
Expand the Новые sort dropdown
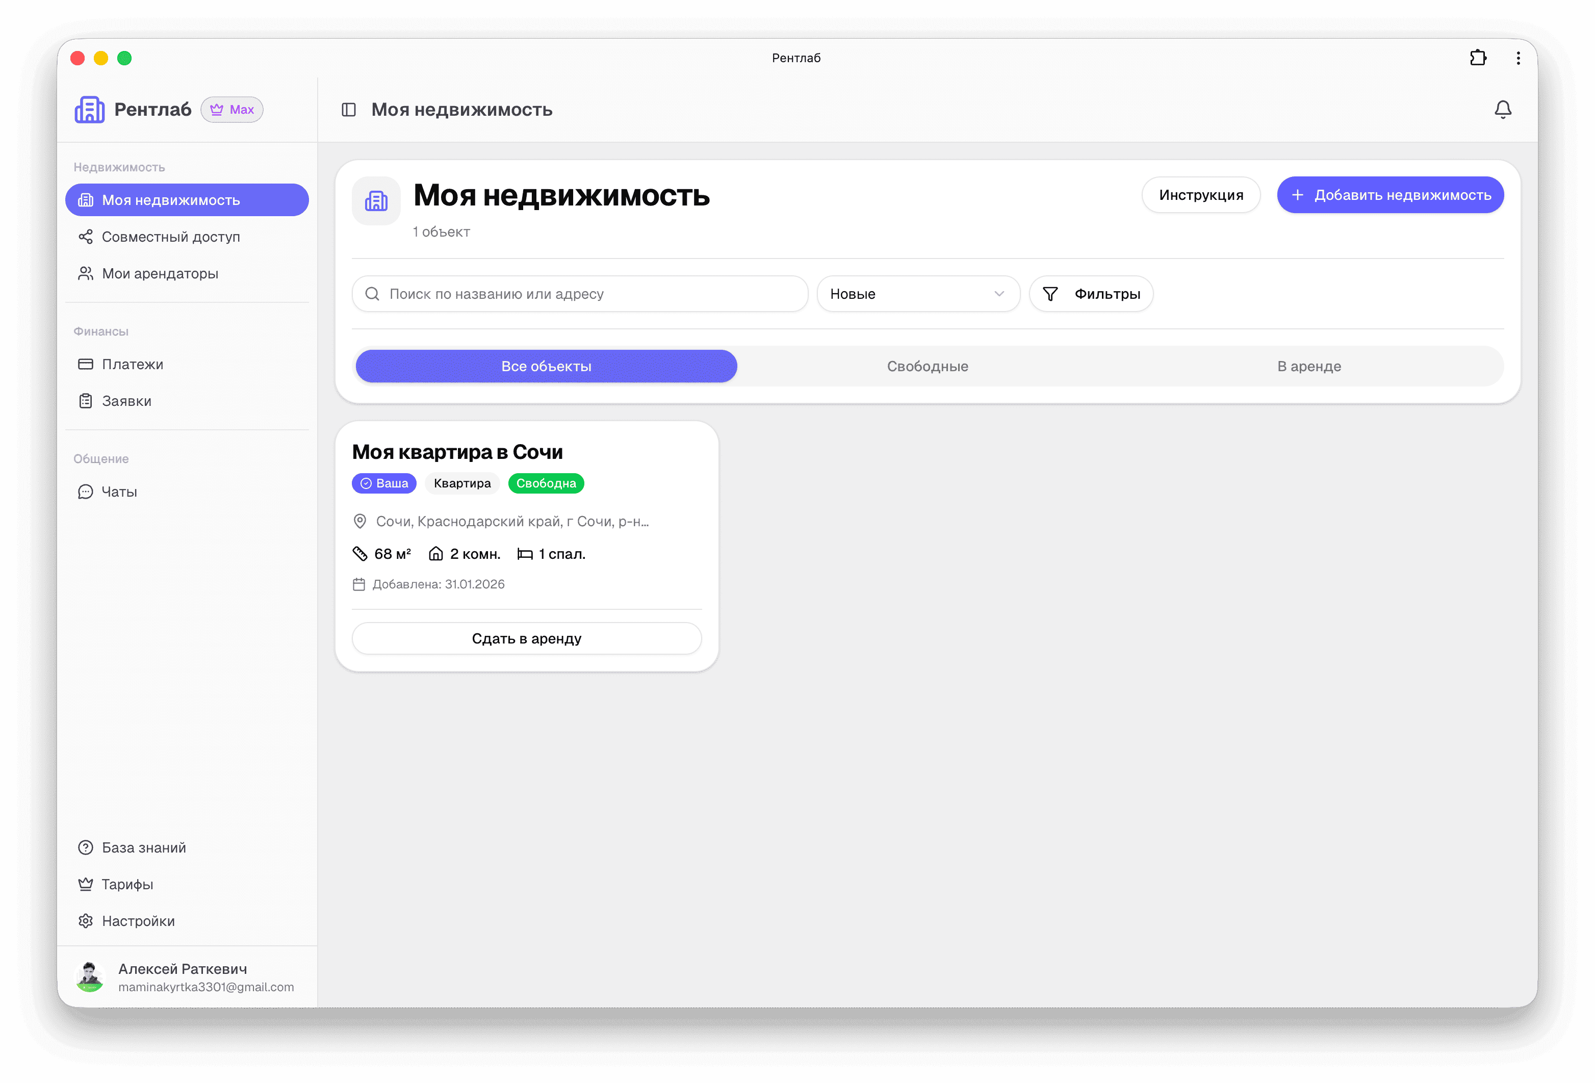coord(918,294)
